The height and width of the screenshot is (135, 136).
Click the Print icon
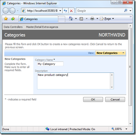(x=92, y=19)
